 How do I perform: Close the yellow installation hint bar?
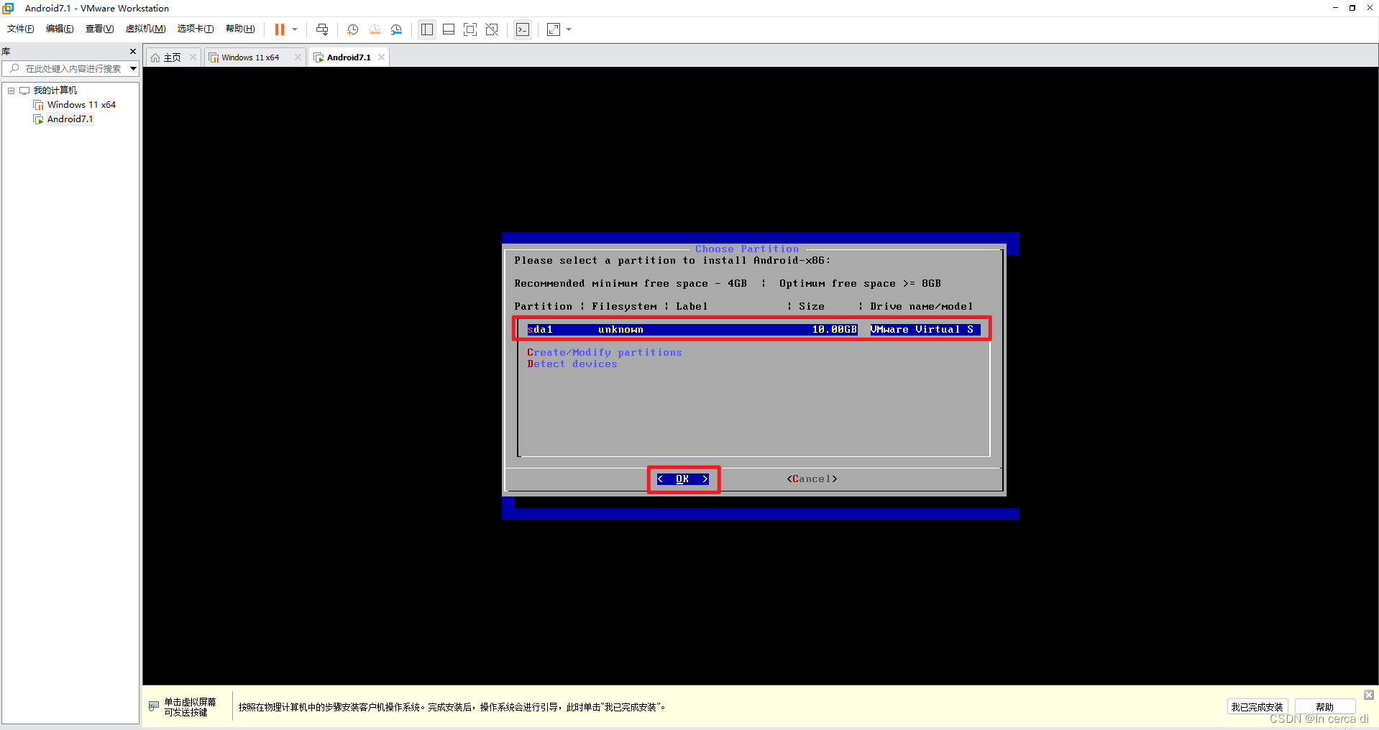1368,695
